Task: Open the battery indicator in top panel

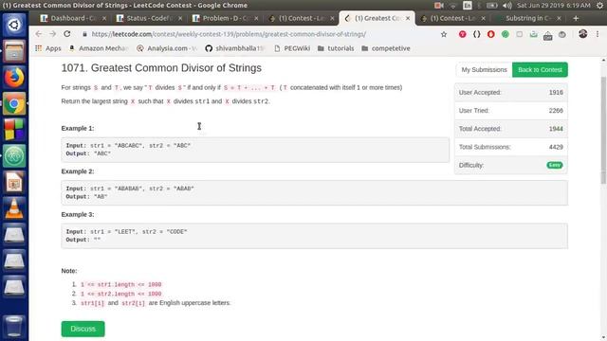Action: tap(492, 6)
